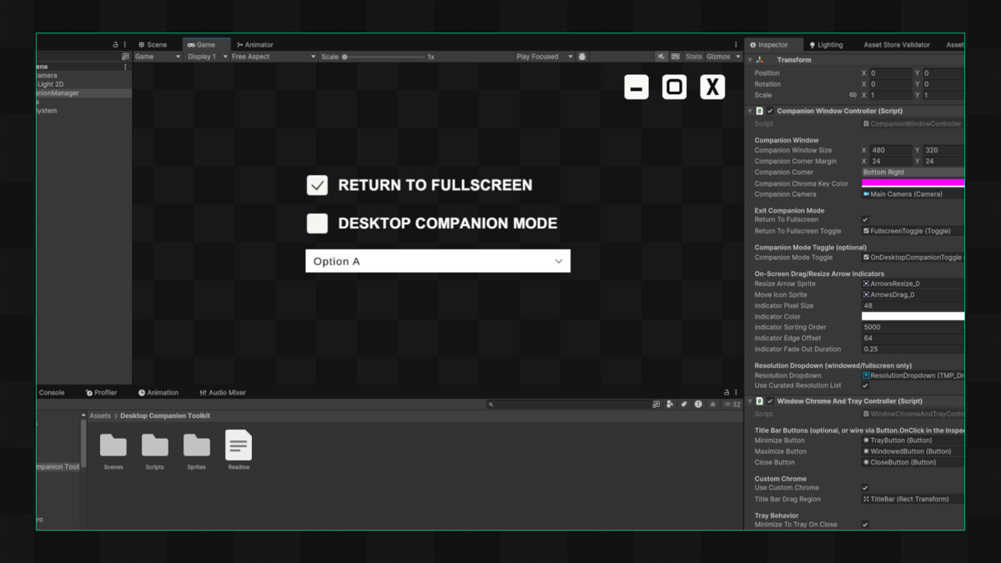Switch to the Scene tab
This screenshot has height=563, width=1001.
pyautogui.click(x=153, y=45)
